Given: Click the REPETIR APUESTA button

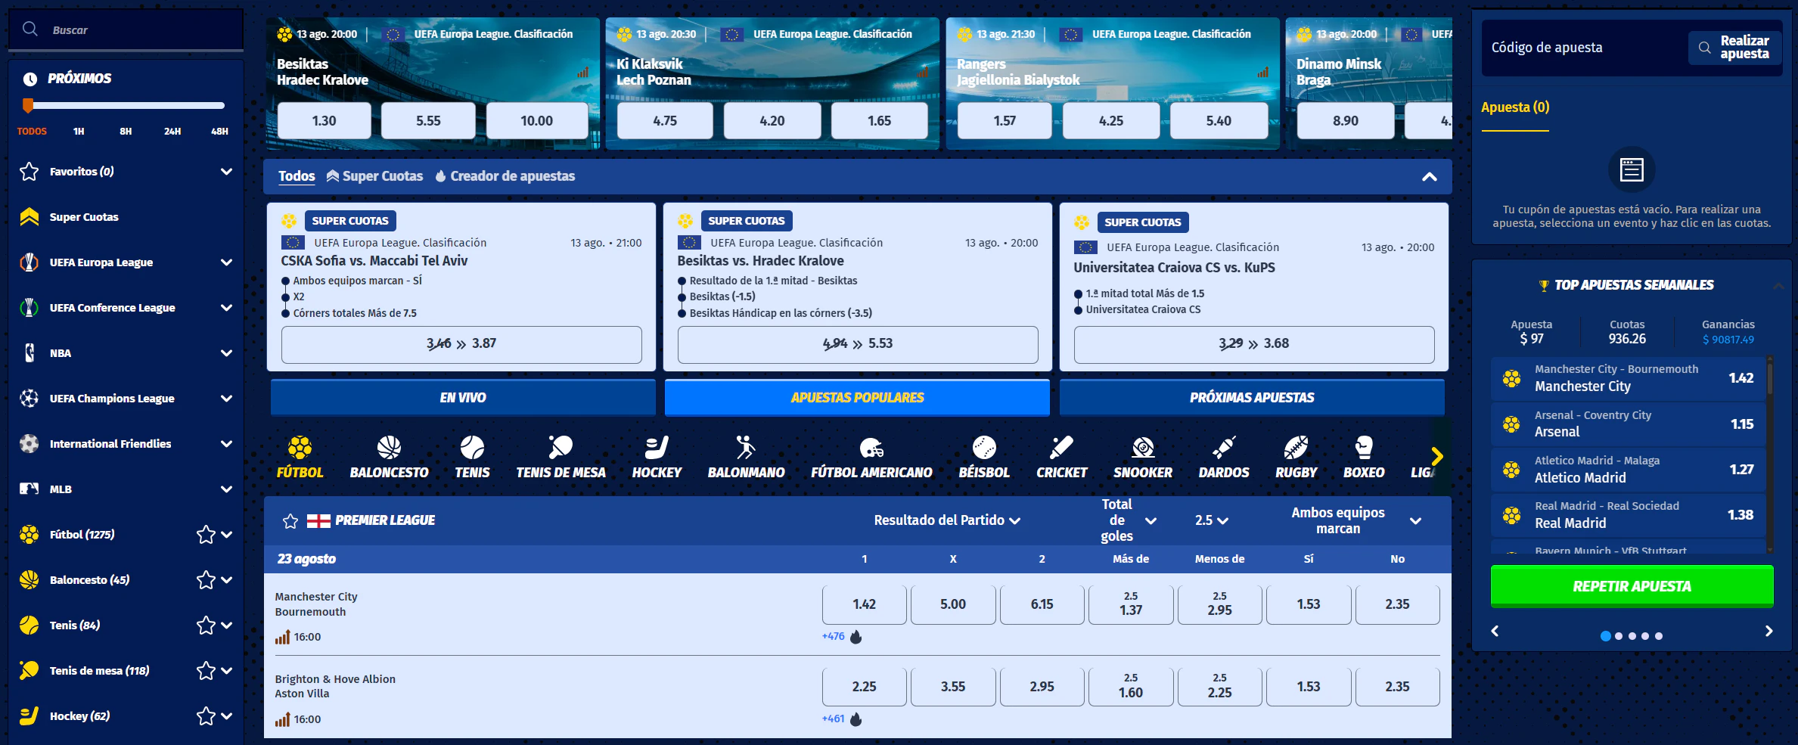Looking at the screenshot, I should coord(1632,586).
